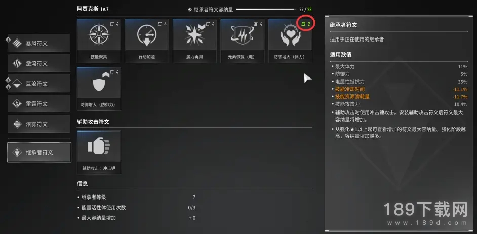
Task: Click the 技能资源消耗量 highlighted stat
Action: tap(400, 97)
